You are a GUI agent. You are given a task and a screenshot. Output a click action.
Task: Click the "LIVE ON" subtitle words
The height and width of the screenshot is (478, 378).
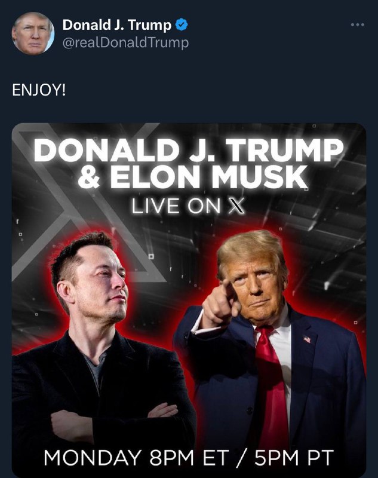click(176, 206)
